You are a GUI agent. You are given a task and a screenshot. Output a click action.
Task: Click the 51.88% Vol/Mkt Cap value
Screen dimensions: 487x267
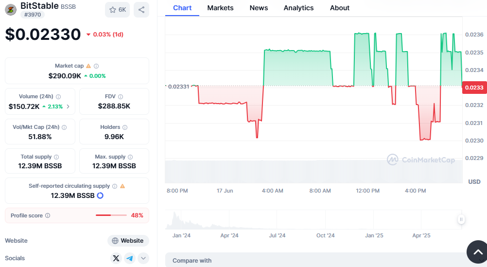(x=40, y=137)
